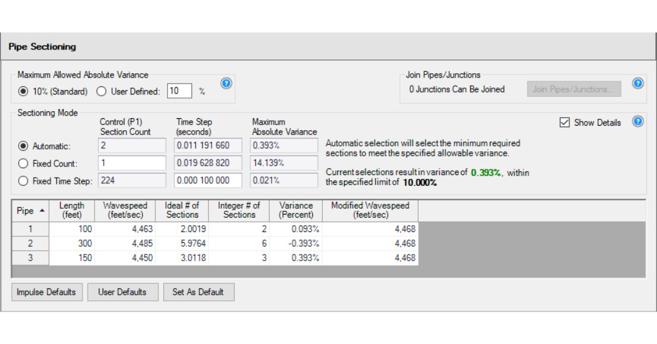
Task: Click the length cell showing 100
Action: tap(72, 229)
